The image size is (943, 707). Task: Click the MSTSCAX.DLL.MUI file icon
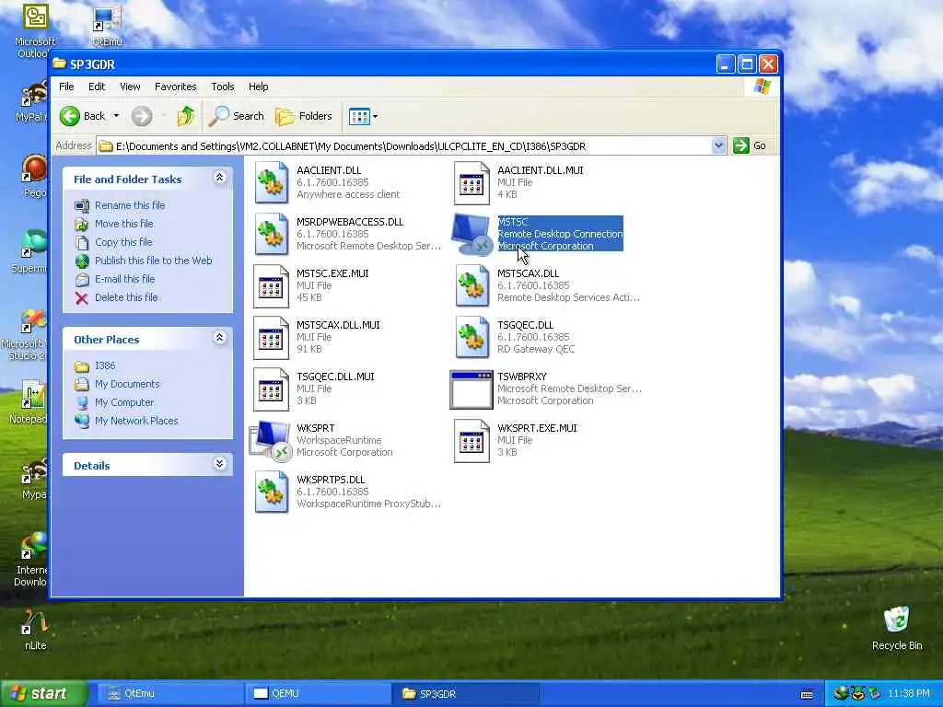point(272,337)
